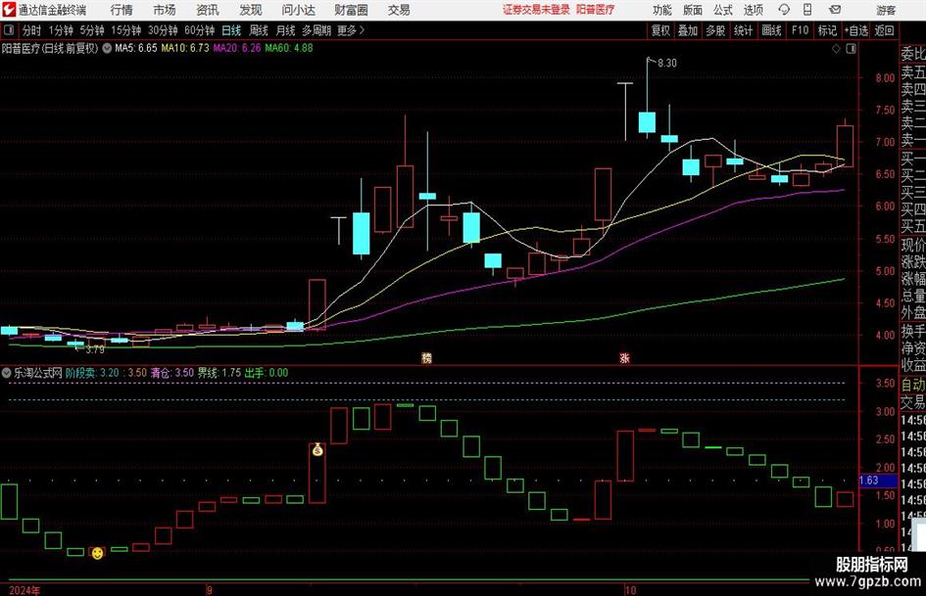Click the money bag signal marker

point(317,449)
